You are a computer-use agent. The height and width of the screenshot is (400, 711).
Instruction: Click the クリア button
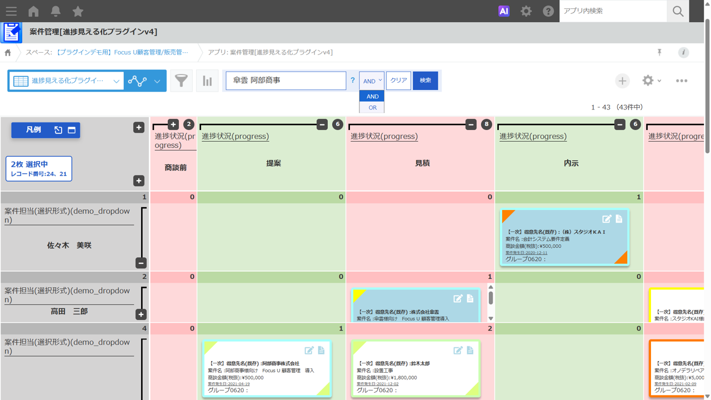coord(398,81)
